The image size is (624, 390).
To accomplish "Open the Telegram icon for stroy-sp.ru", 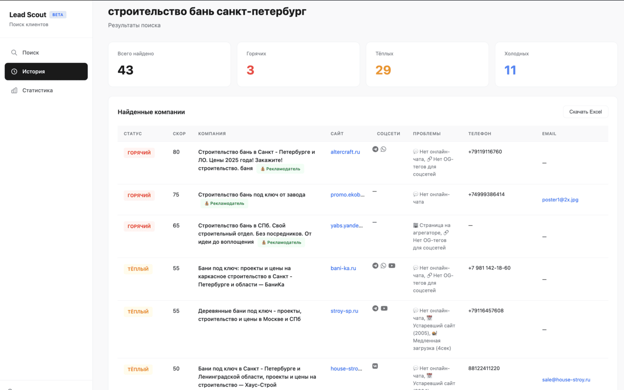I will click(x=375, y=308).
